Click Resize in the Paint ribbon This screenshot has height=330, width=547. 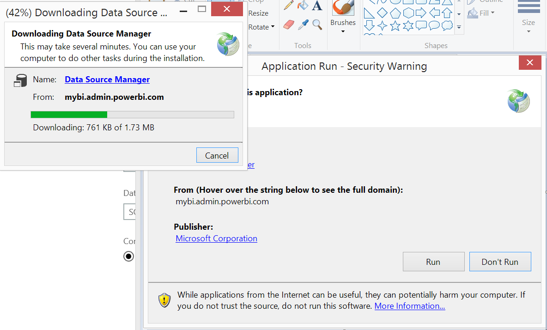pyautogui.click(x=259, y=13)
